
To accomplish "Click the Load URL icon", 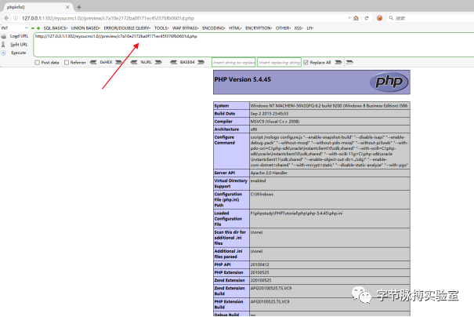I will pos(4,36).
